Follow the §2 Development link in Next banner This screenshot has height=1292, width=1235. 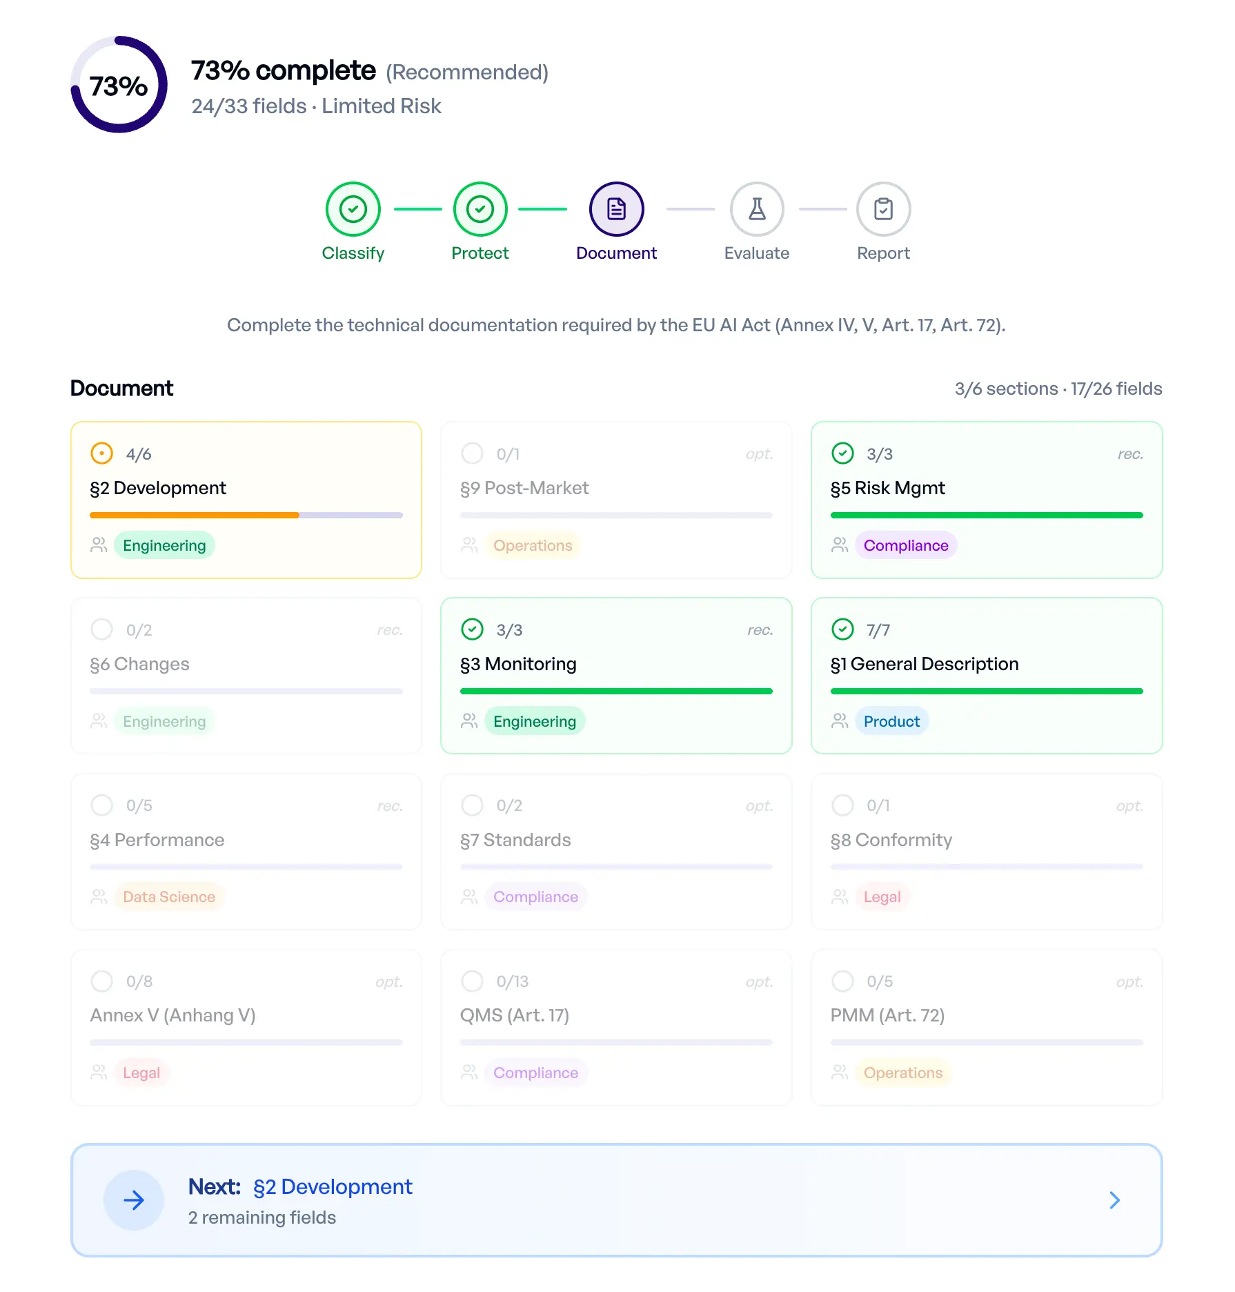coord(333,1186)
